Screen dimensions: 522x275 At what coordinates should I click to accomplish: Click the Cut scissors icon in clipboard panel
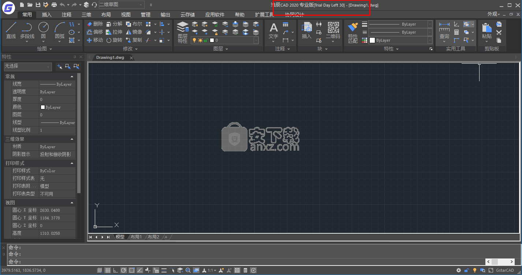tap(499, 32)
